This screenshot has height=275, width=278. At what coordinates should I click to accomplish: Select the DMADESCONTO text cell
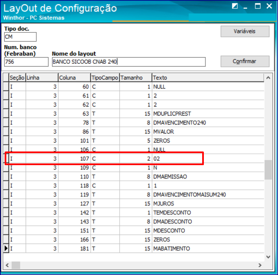click(208, 221)
